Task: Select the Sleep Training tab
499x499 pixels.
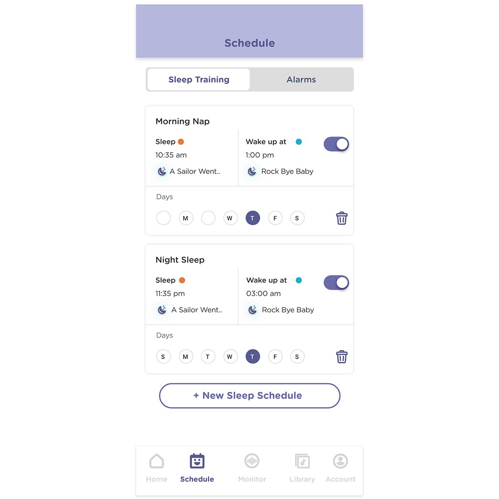Action: (199, 79)
